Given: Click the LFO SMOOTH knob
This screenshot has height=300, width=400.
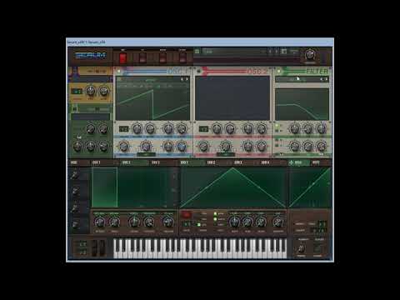Looking at the screenshot, I should 277,222.
